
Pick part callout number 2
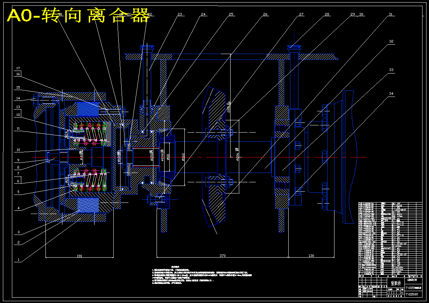click(18, 242)
